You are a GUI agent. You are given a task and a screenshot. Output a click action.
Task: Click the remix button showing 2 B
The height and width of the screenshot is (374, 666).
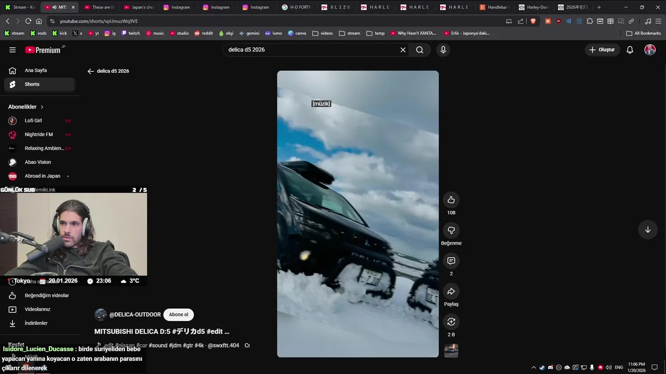451,322
